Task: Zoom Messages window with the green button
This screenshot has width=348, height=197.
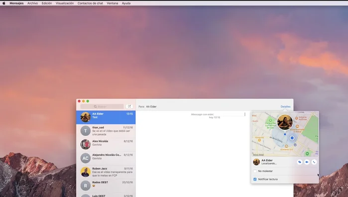Action: [x=88, y=101]
